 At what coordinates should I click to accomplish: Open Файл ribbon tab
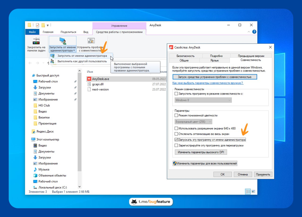32,32
